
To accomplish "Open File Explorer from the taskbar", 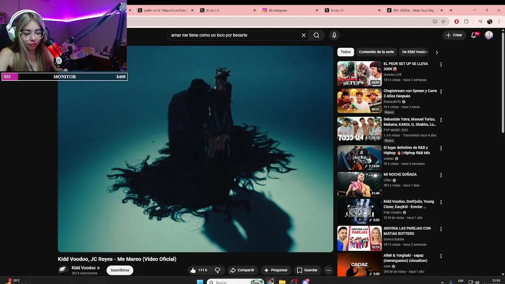I will tap(282, 282).
